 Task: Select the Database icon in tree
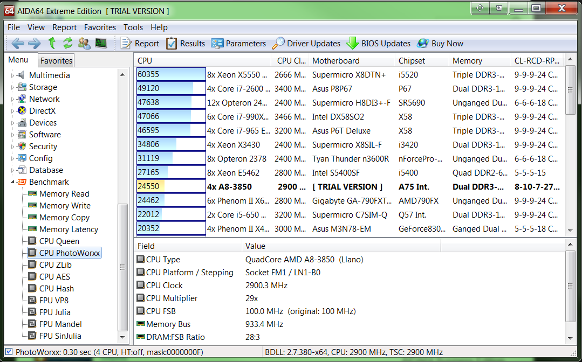click(22, 170)
